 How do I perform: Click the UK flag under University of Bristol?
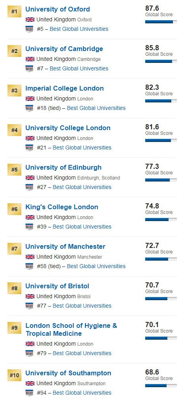(30, 297)
